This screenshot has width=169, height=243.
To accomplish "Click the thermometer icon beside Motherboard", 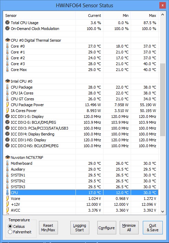I will 7,163.
